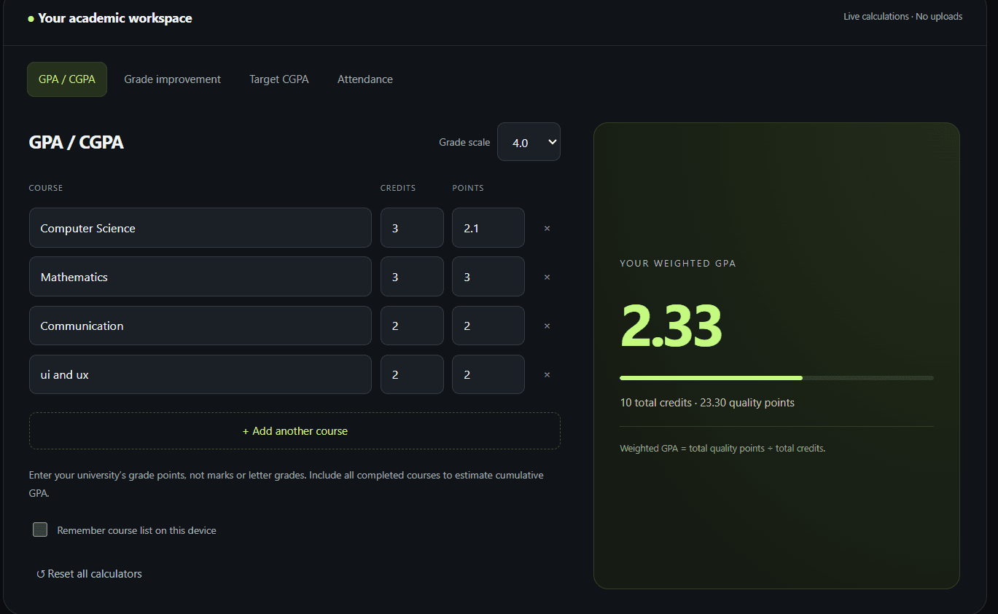The height and width of the screenshot is (614, 998).
Task: Focus the Communication course name field
Action: click(x=200, y=326)
